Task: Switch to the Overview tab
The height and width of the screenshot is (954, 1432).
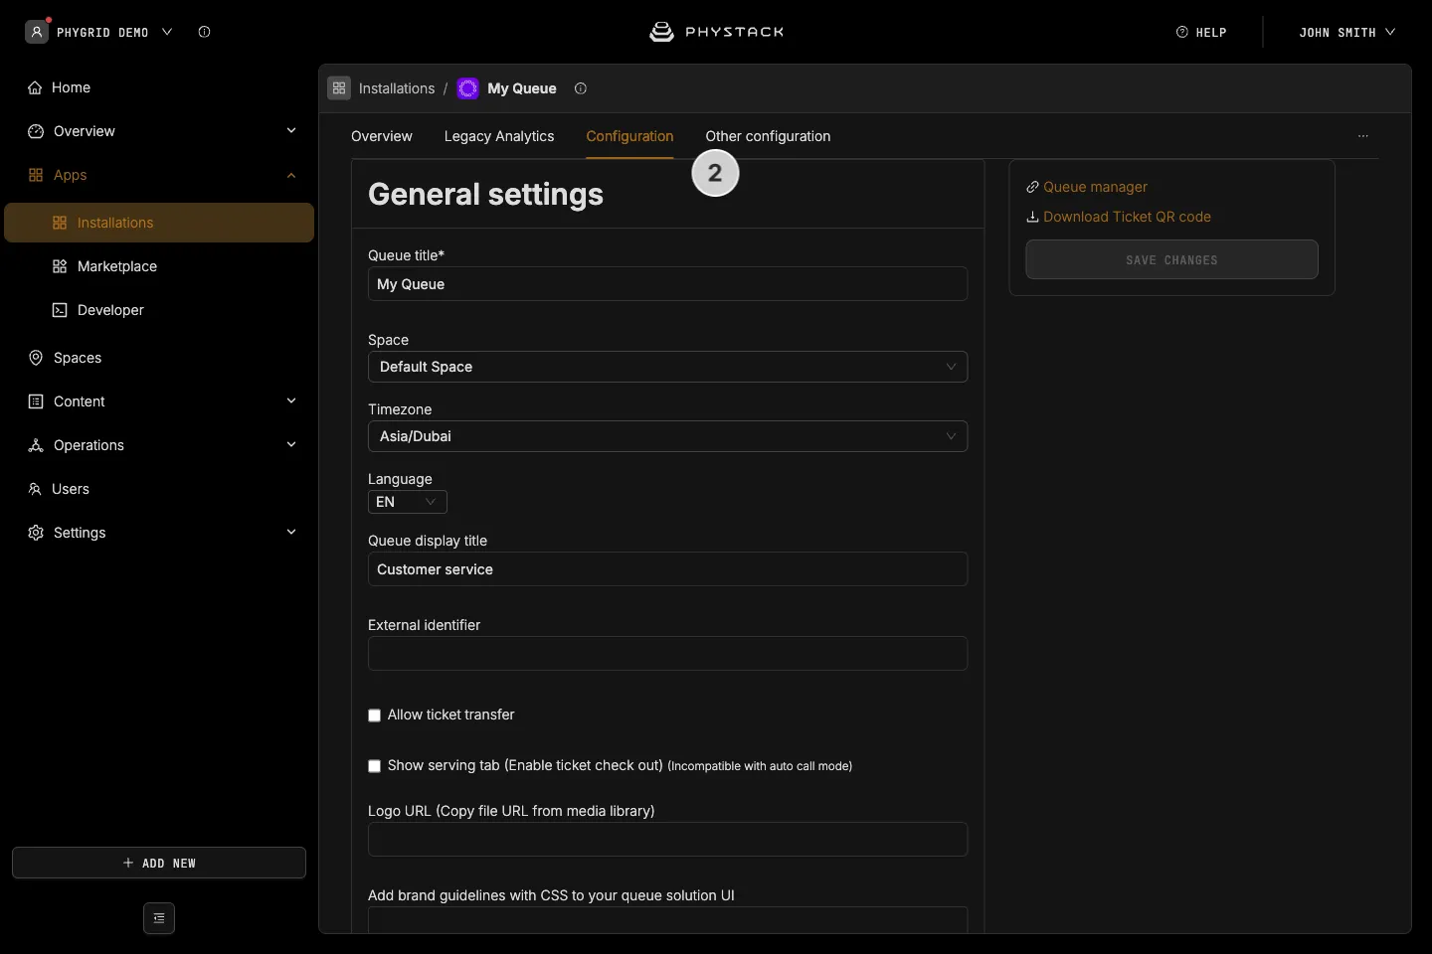Action: point(382,136)
